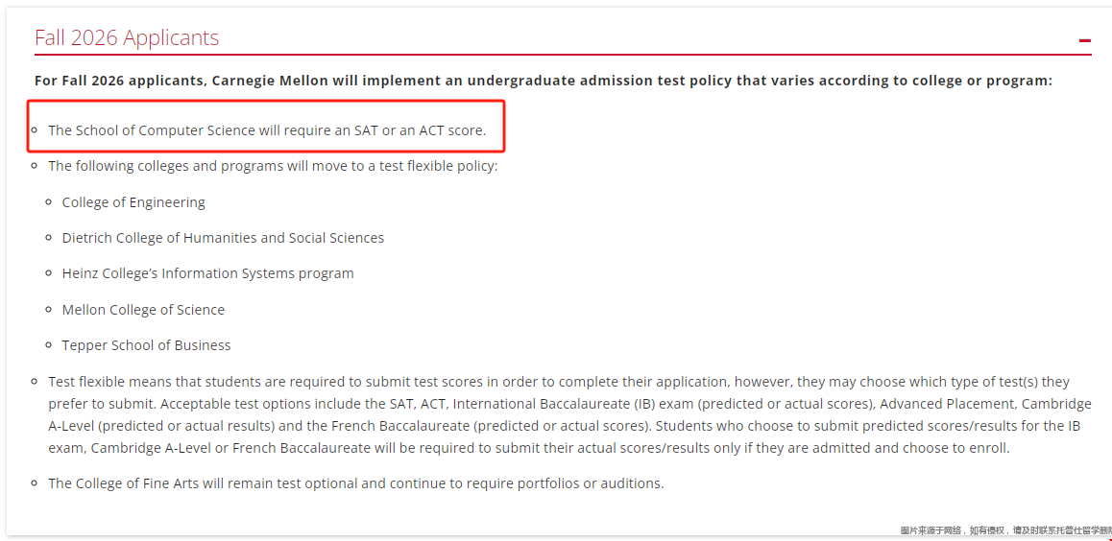This screenshot has height=541, width=1112.
Task: Click the bold Fall 2026 test policy sentence
Action: point(543,81)
